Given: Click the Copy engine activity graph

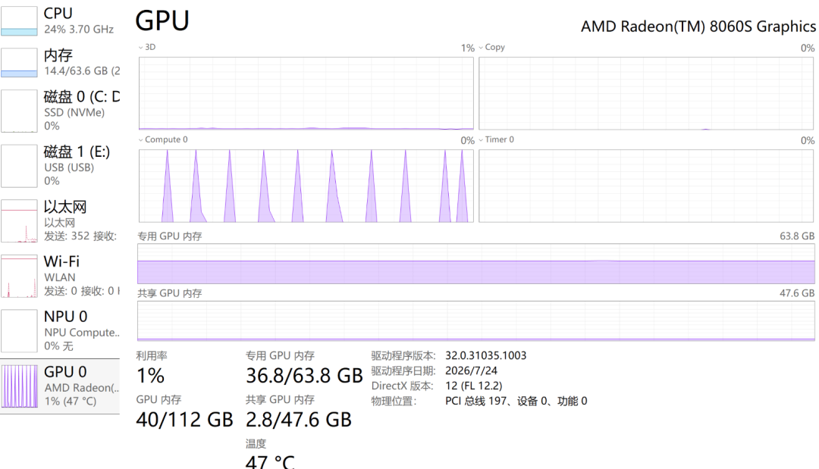Looking at the screenshot, I should point(646,93).
